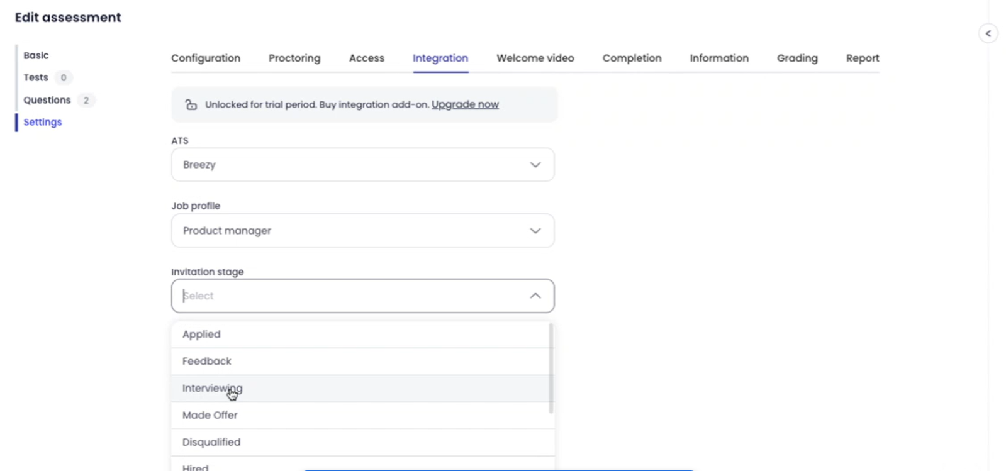Open the Proctoring tab
This screenshot has width=1006, height=471.
294,58
